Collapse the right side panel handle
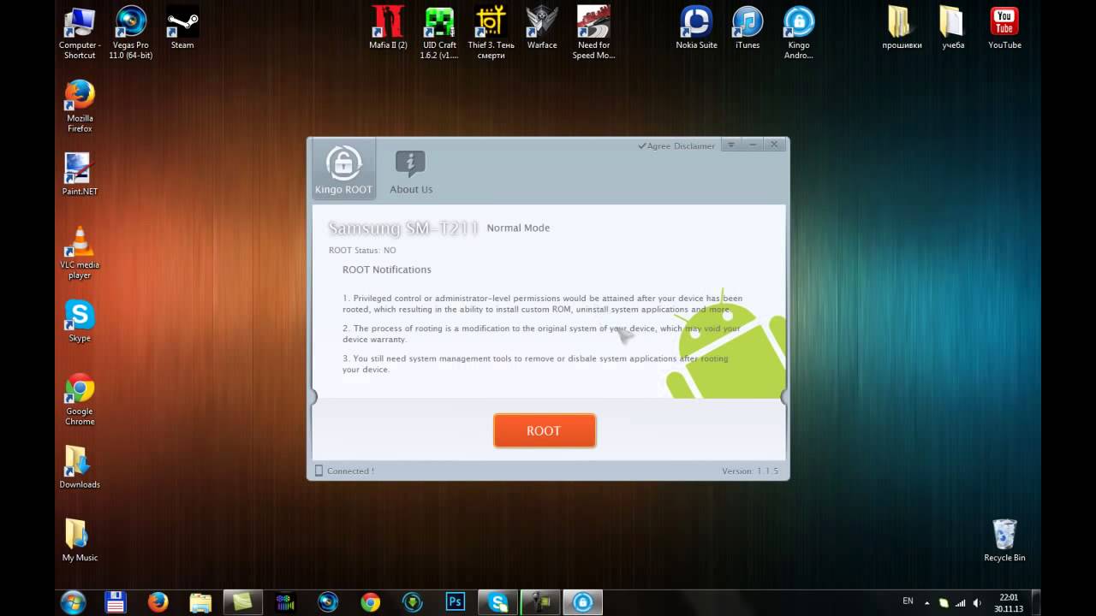This screenshot has height=616, width=1096. tap(784, 397)
